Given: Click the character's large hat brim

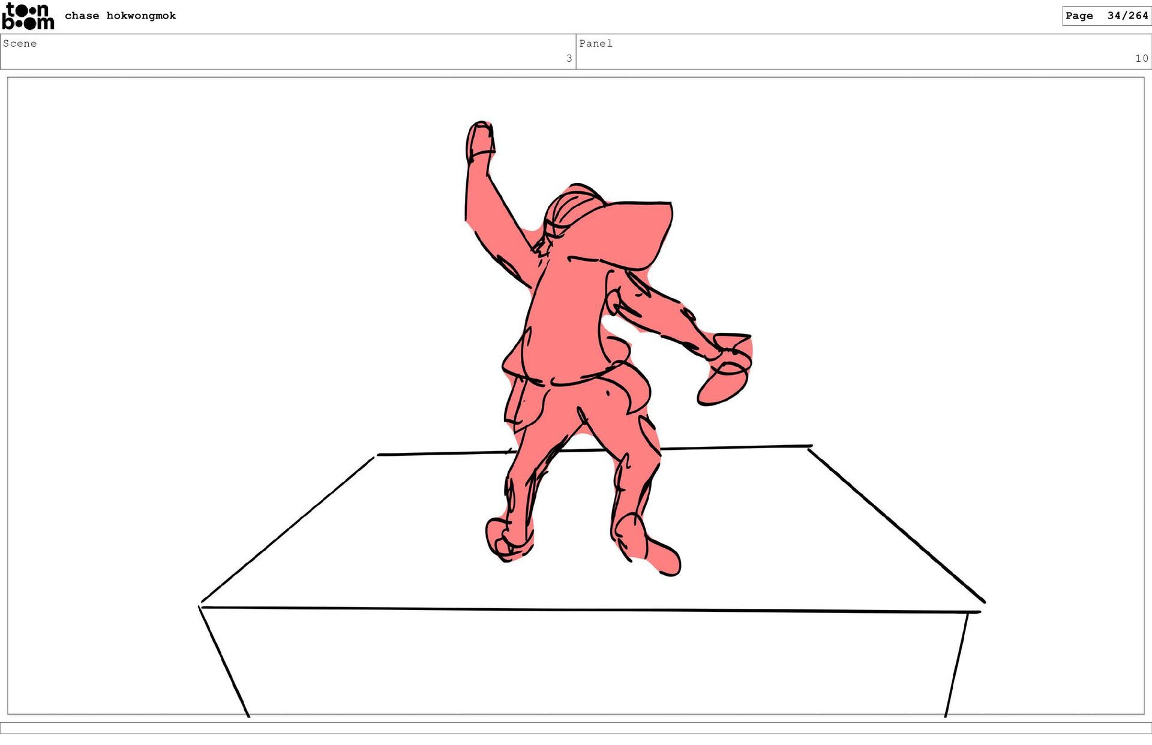Looking at the screenshot, I should click(x=630, y=234).
